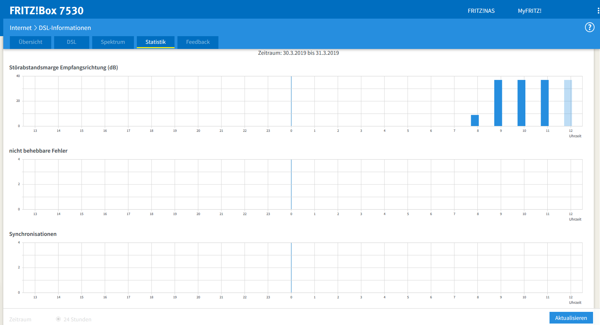The width and height of the screenshot is (600, 325).
Task: Click the 8 o'clock margin bar
Action: pyautogui.click(x=475, y=121)
